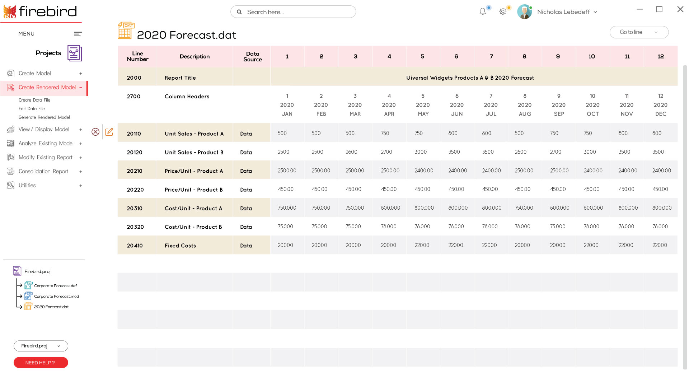689x373 pixels.
Task: Click the 2020 DEC column header cell
Action: (x=661, y=105)
